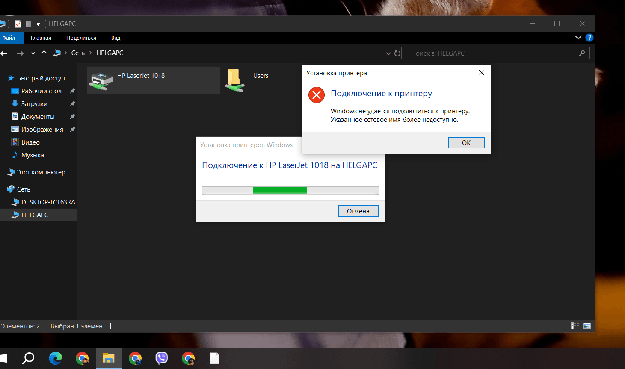Open Музыка in the sidebar
The image size is (625, 369).
pyautogui.click(x=33, y=155)
